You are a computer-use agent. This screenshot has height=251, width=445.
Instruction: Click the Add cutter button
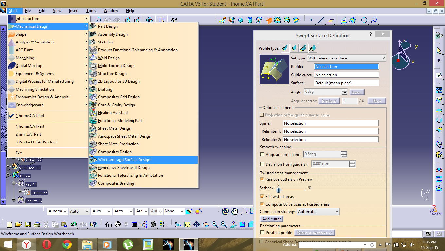(272, 219)
